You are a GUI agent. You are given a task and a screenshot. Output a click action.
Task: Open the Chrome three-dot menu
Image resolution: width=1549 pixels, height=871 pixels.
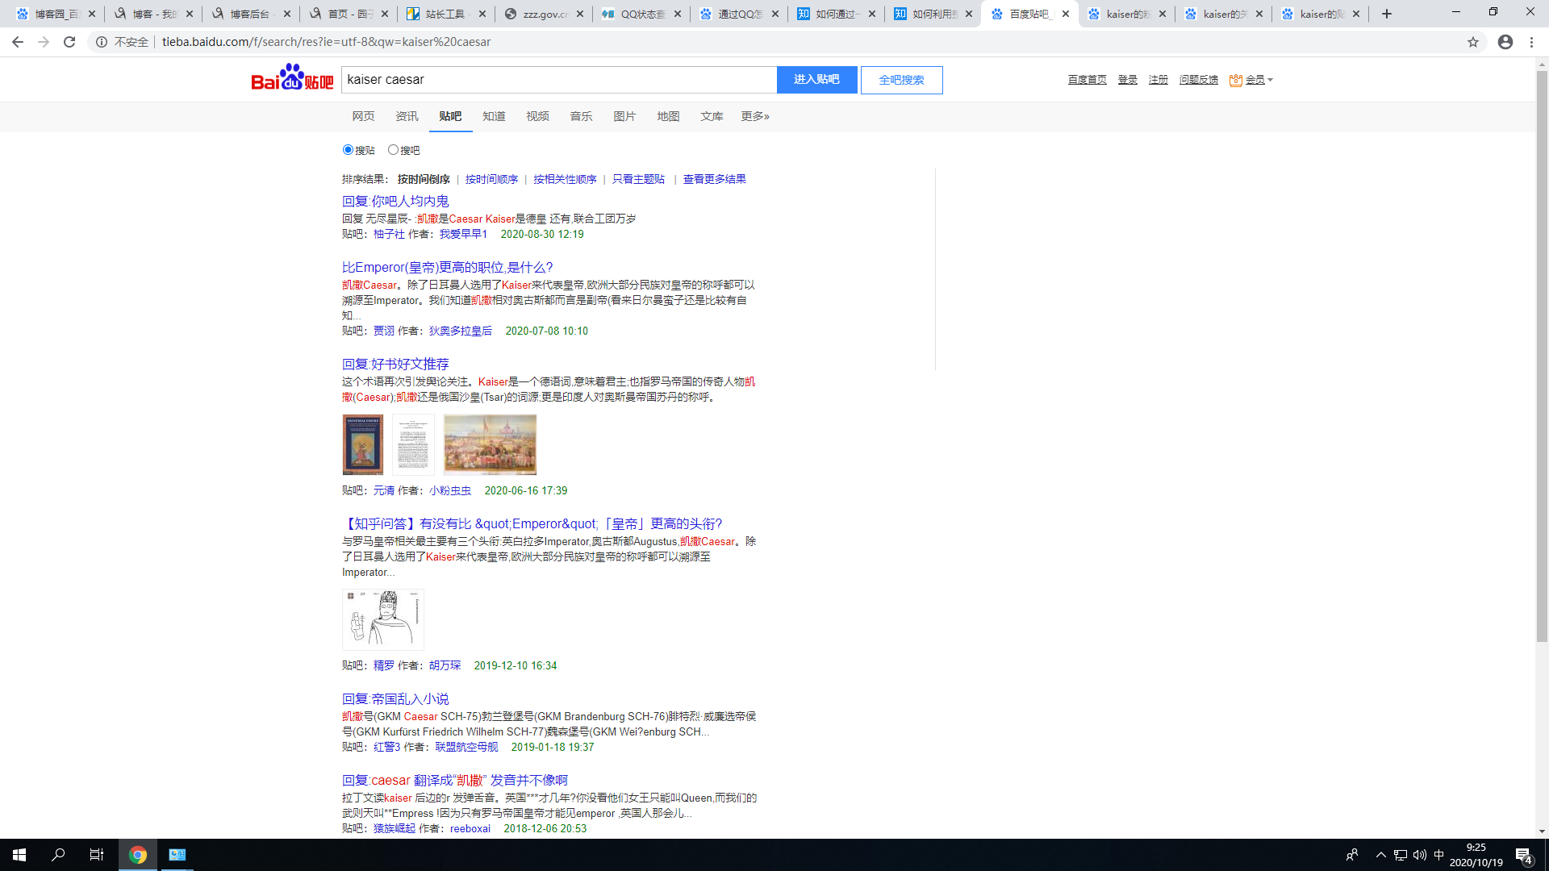(1531, 42)
